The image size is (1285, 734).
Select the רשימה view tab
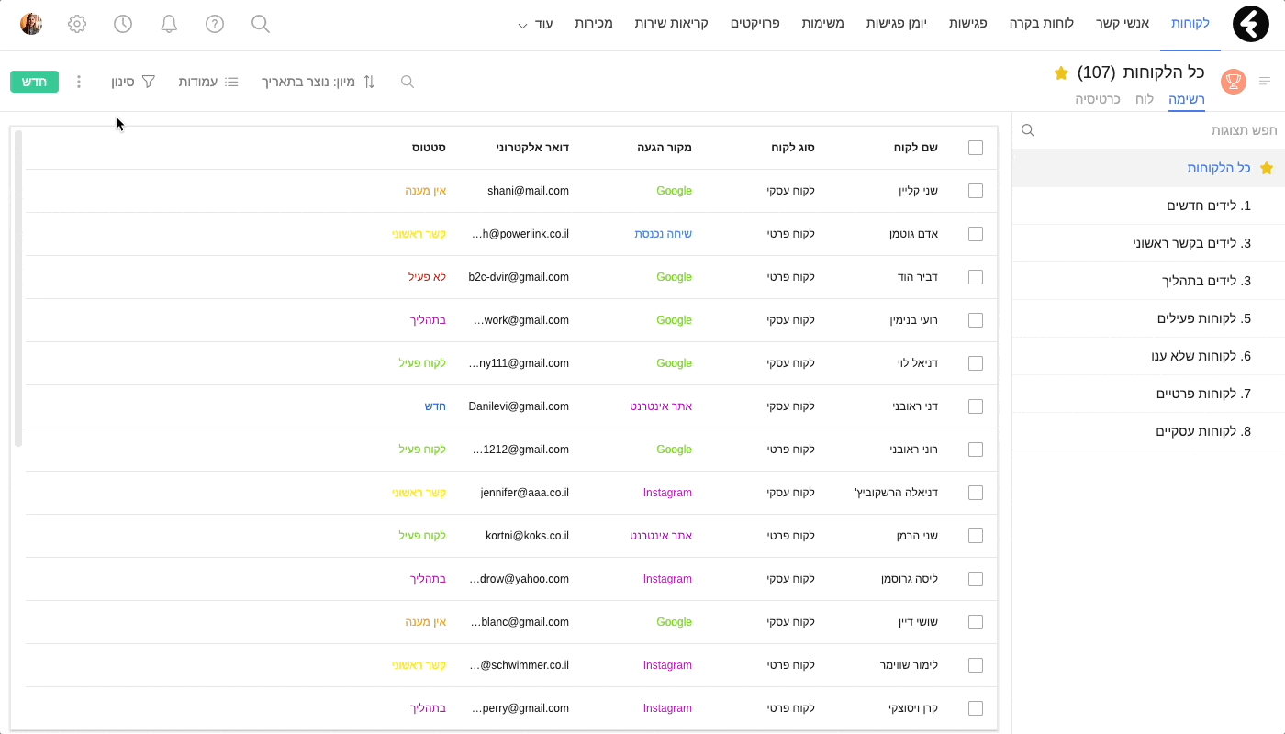(1187, 98)
